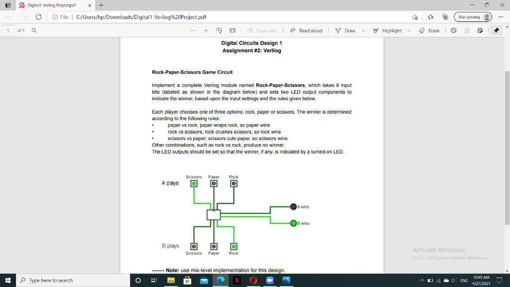Open the Print dialog
Viewport: 510px width, 287px height.
coord(453,30)
